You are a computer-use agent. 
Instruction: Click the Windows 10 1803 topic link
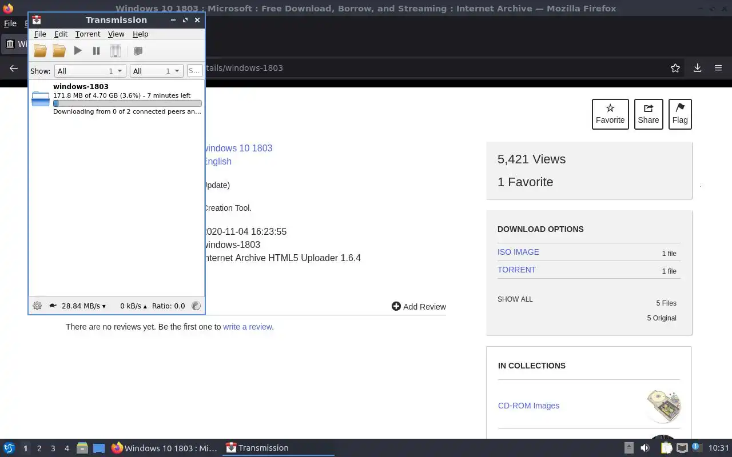238,148
